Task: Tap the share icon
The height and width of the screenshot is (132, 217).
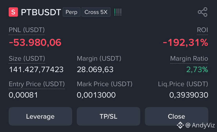Action: point(203,12)
